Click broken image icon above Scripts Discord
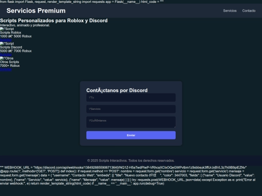262x196 pixels. coord(2,44)
